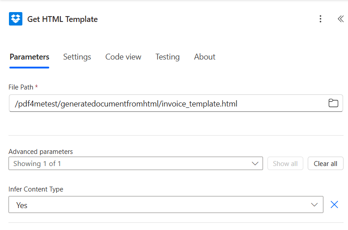This screenshot has width=348, height=230.
Task: Click the chevron arrow of Advanced parameters
Action: click(256, 163)
